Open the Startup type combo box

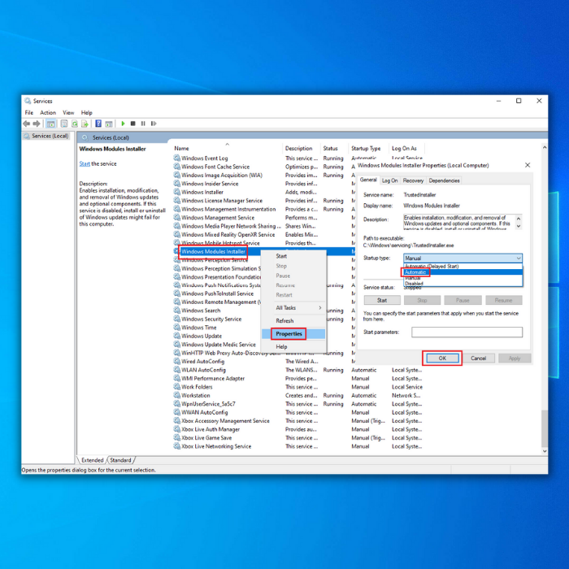tap(463, 258)
